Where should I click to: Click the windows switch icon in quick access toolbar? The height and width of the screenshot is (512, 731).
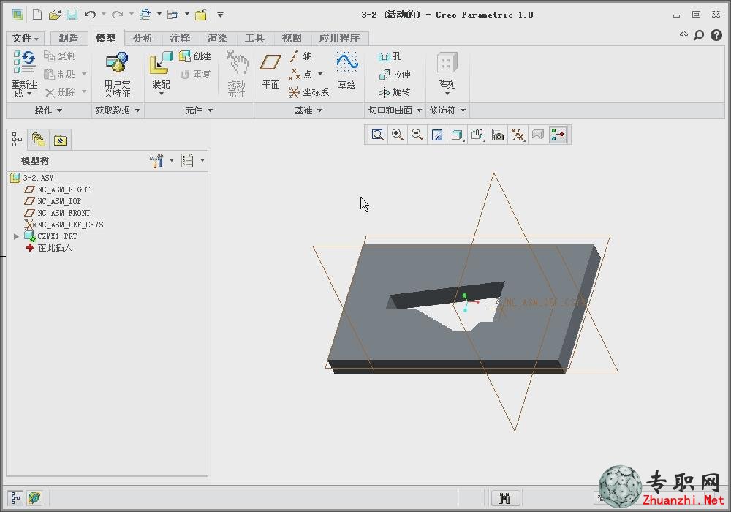point(173,15)
